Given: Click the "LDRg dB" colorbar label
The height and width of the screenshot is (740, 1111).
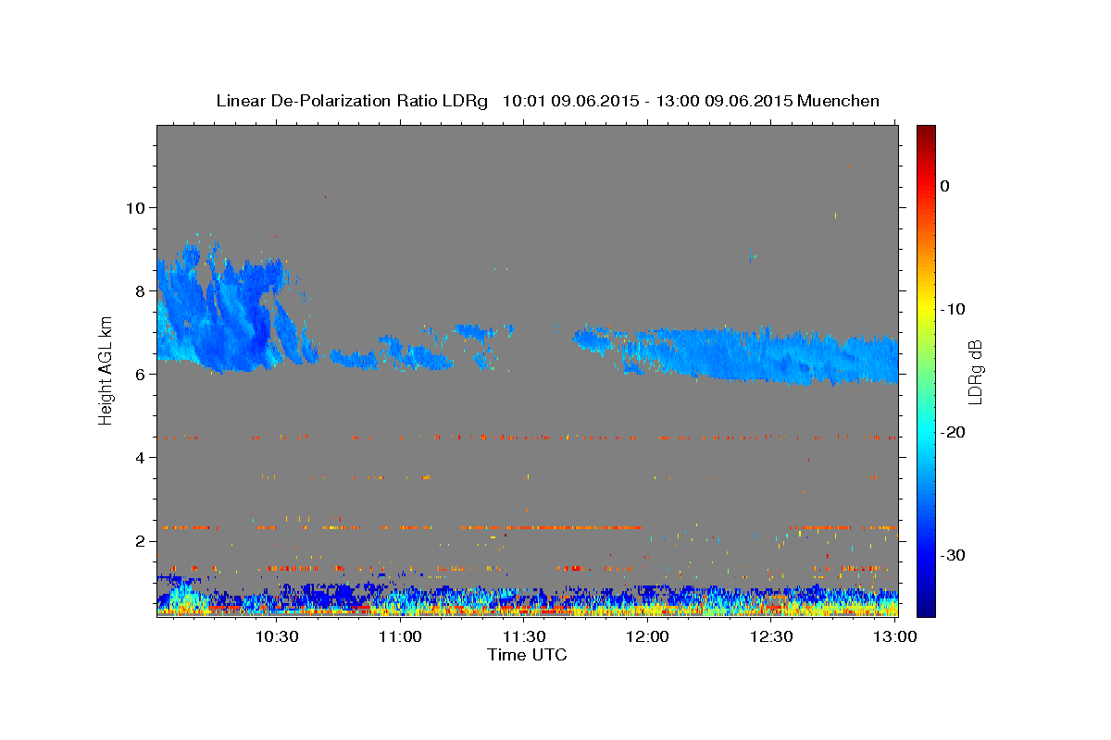Looking at the screenshot, I should [974, 371].
